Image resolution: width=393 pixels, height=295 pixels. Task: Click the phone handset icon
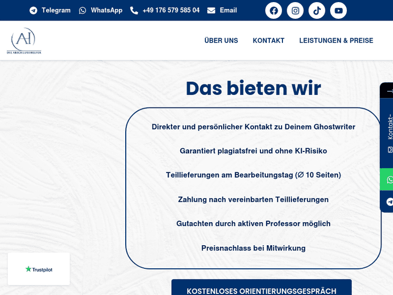(134, 10)
